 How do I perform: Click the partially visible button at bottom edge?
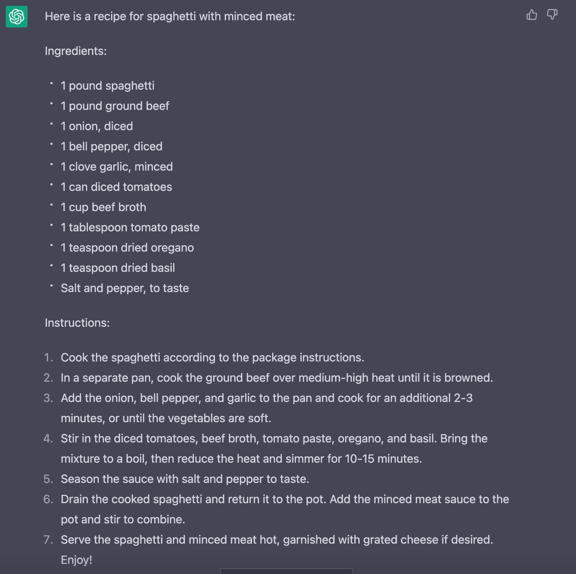(x=286, y=571)
